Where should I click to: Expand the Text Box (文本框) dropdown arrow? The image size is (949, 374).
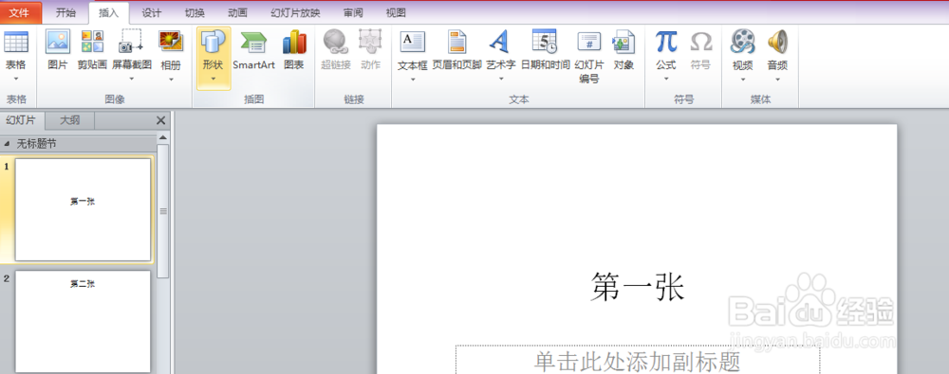click(x=413, y=79)
